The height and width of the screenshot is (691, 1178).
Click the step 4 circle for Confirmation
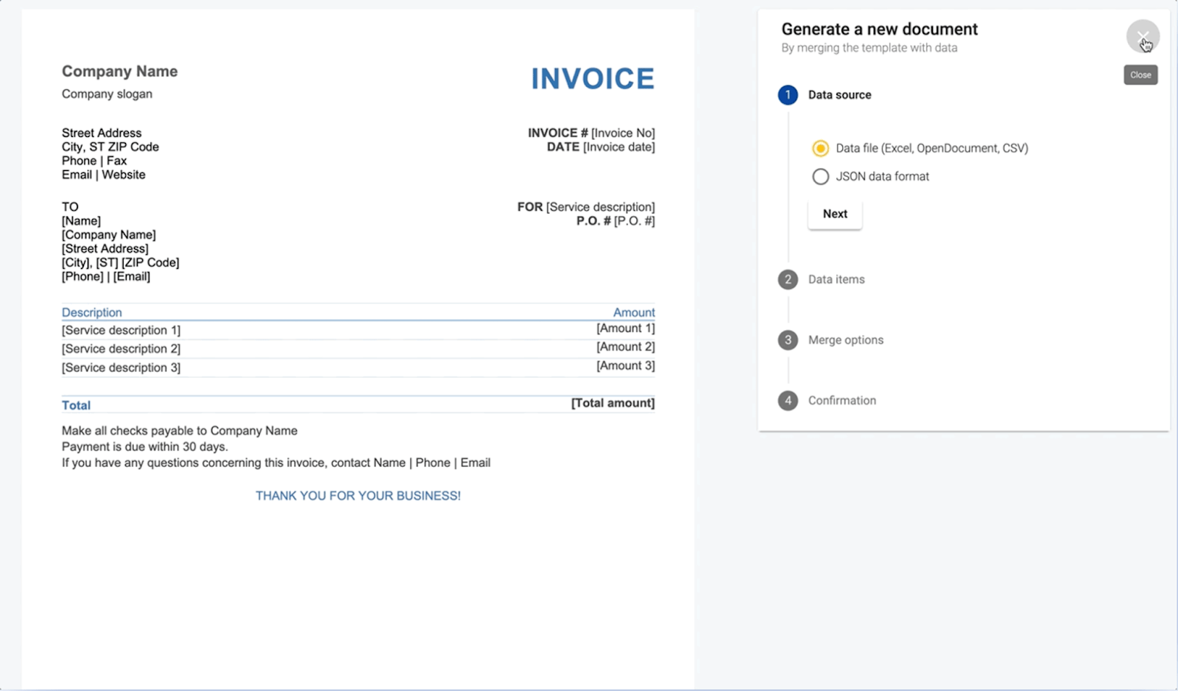coord(788,400)
